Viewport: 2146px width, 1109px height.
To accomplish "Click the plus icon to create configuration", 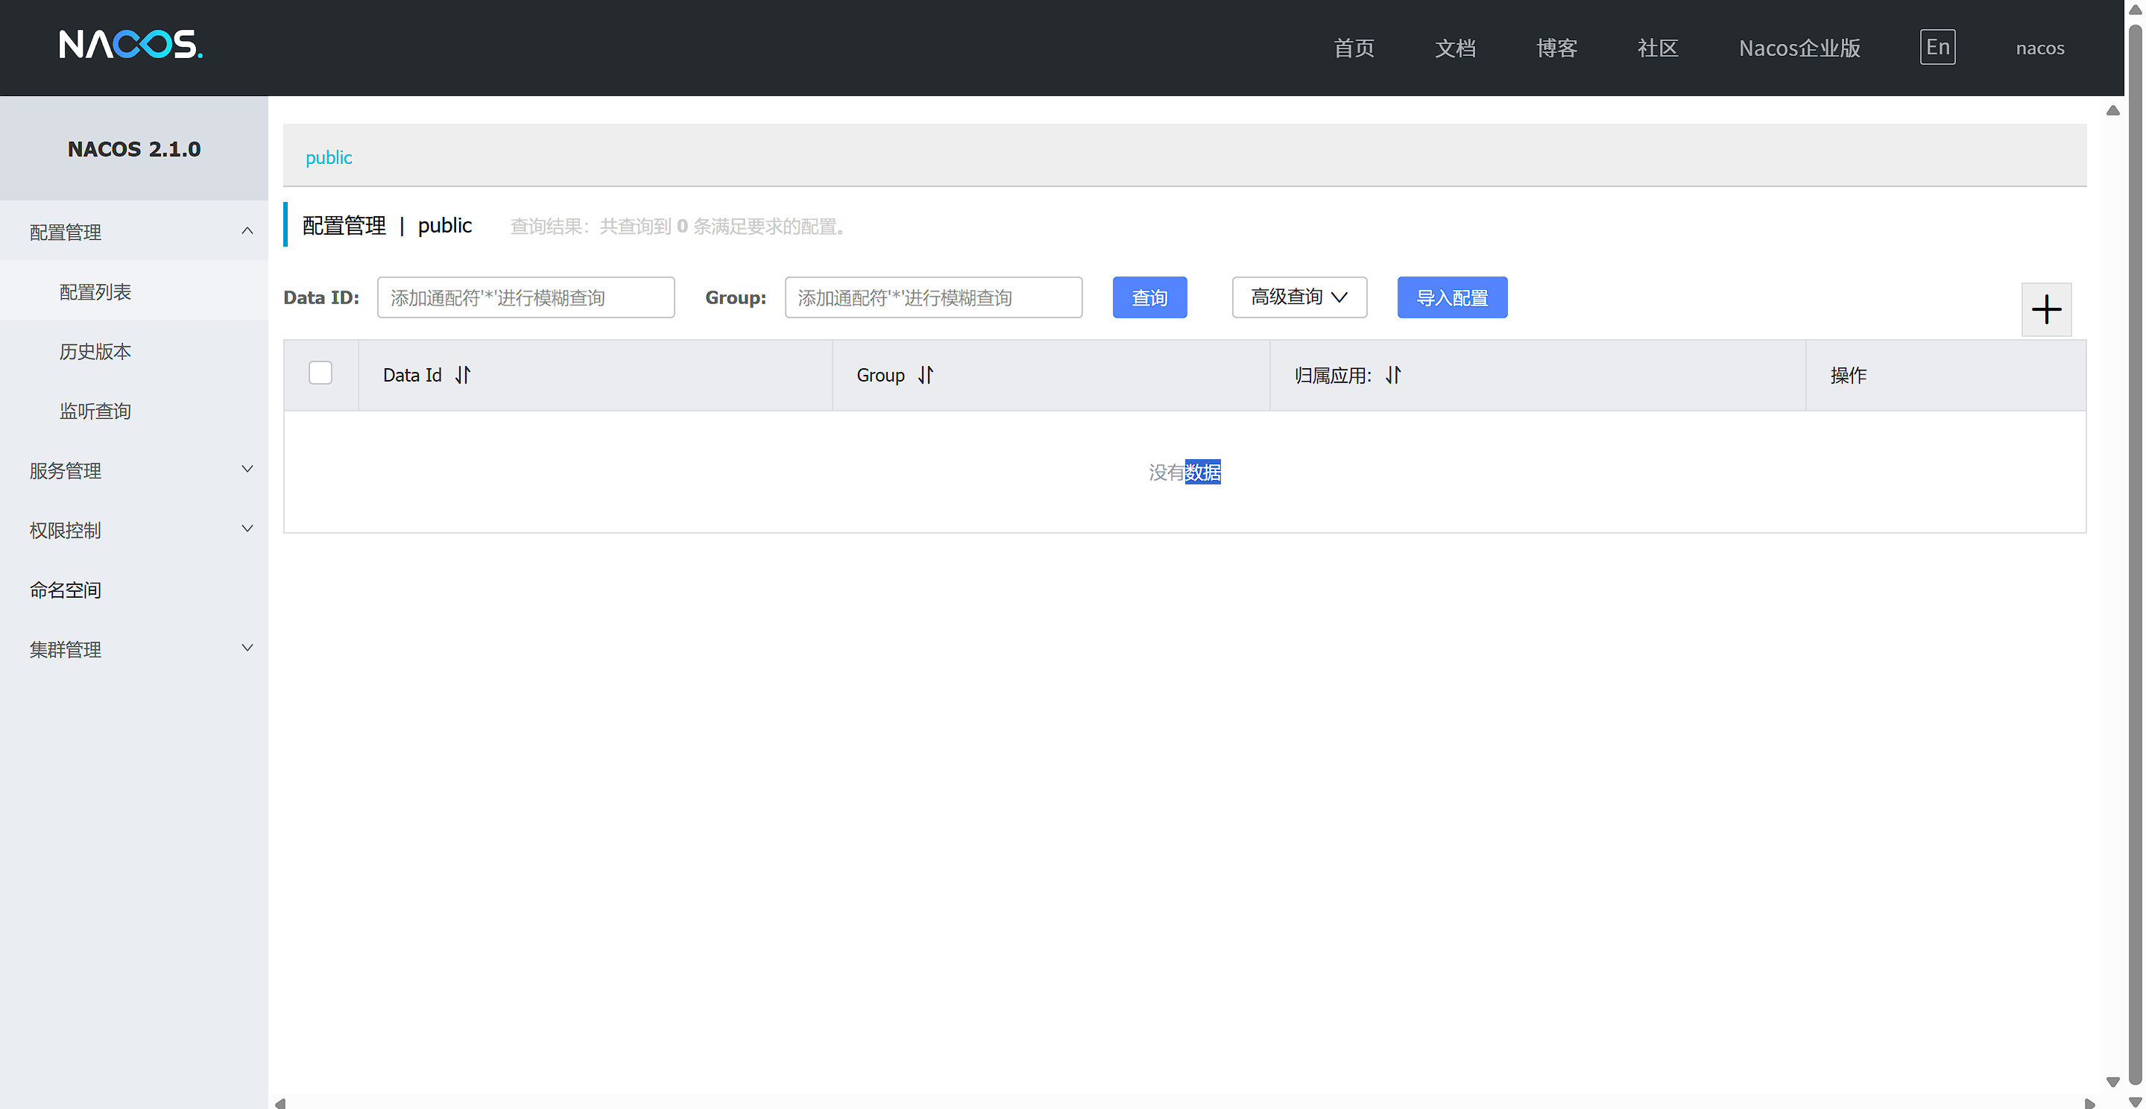I will click(x=2045, y=310).
